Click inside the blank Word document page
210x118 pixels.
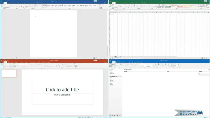click(54, 34)
